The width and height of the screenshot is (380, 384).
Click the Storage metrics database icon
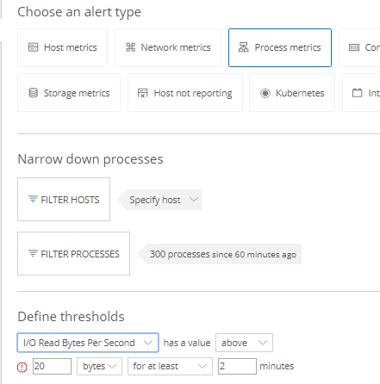coord(34,93)
